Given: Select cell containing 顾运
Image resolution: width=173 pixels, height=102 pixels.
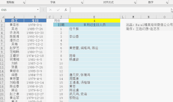Looking at the screenshot, I should (14, 90).
